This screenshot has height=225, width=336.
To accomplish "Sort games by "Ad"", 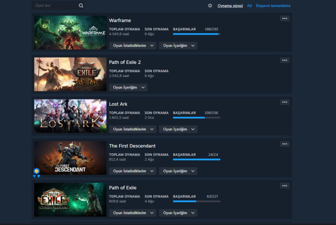I will (x=249, y=6).
